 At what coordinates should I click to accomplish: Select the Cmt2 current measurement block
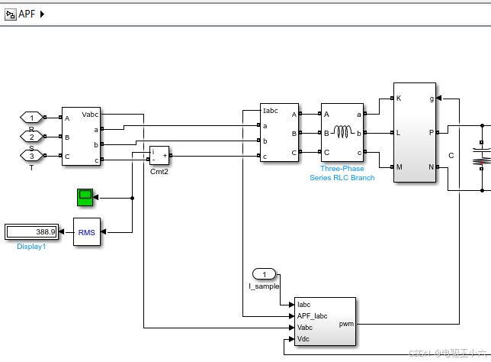[x=159, y=155]
